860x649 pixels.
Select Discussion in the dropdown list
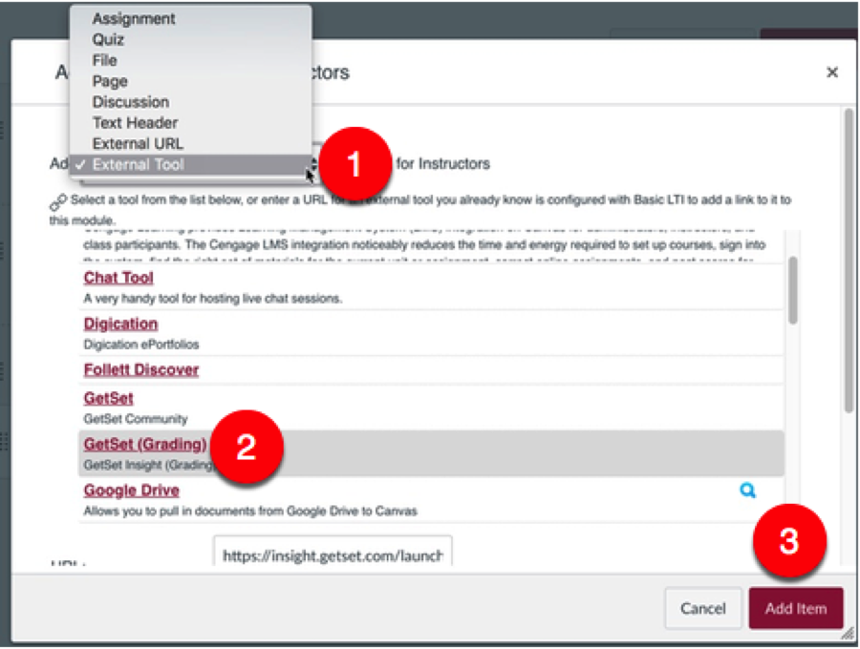(x=132, y=102)
